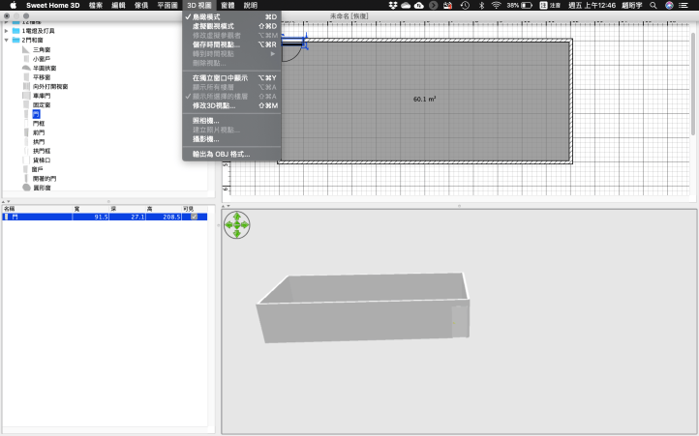Click the right arrow on 3D navigation pad

click(x=246, y=226)
